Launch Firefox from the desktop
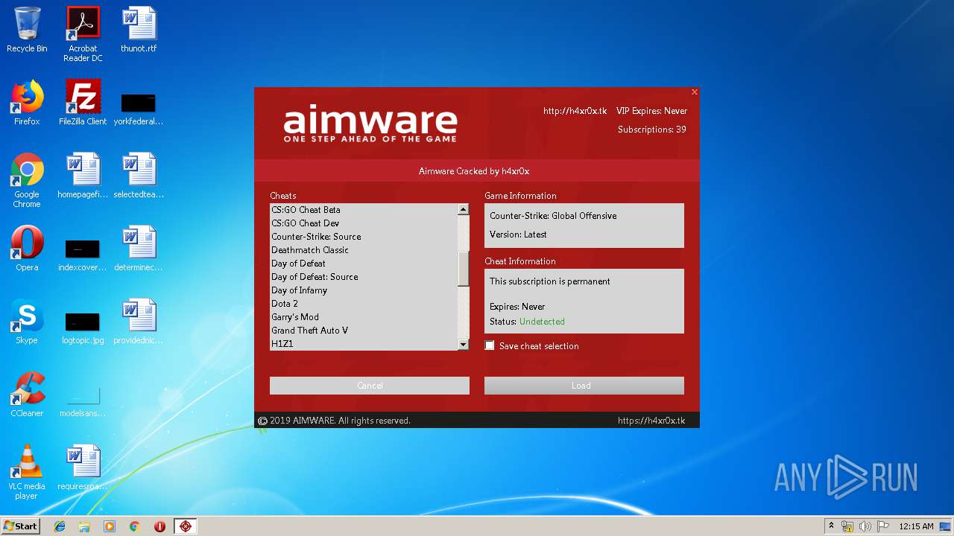The height and width of the screenshot is (536, 954). click(27, 103)
